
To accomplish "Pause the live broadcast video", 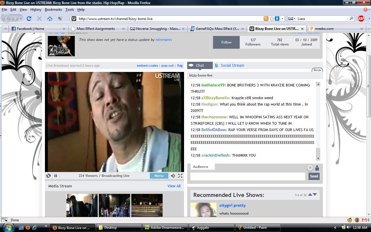I will [x=55, y=176].
